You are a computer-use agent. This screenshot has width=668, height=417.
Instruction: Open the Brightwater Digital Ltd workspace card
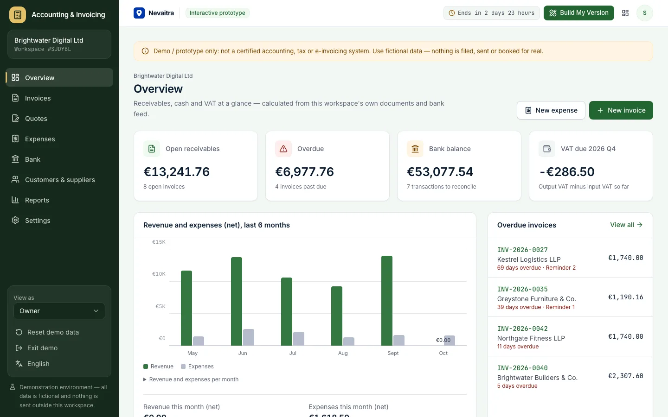coord(59,44)
